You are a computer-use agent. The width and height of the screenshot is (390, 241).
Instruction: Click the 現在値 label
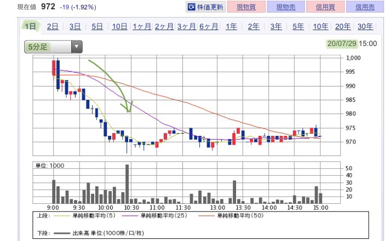coord(27,7)
